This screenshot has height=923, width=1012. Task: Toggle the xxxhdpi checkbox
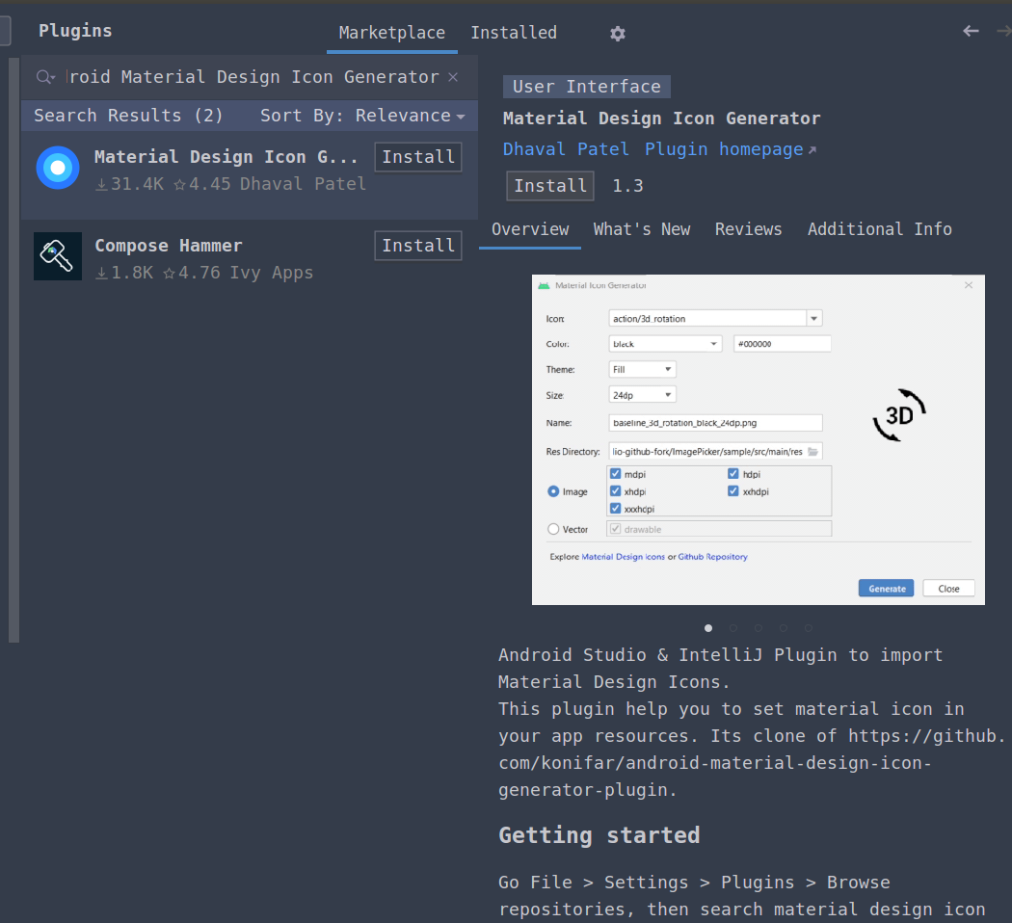click(x=616, y=509)
